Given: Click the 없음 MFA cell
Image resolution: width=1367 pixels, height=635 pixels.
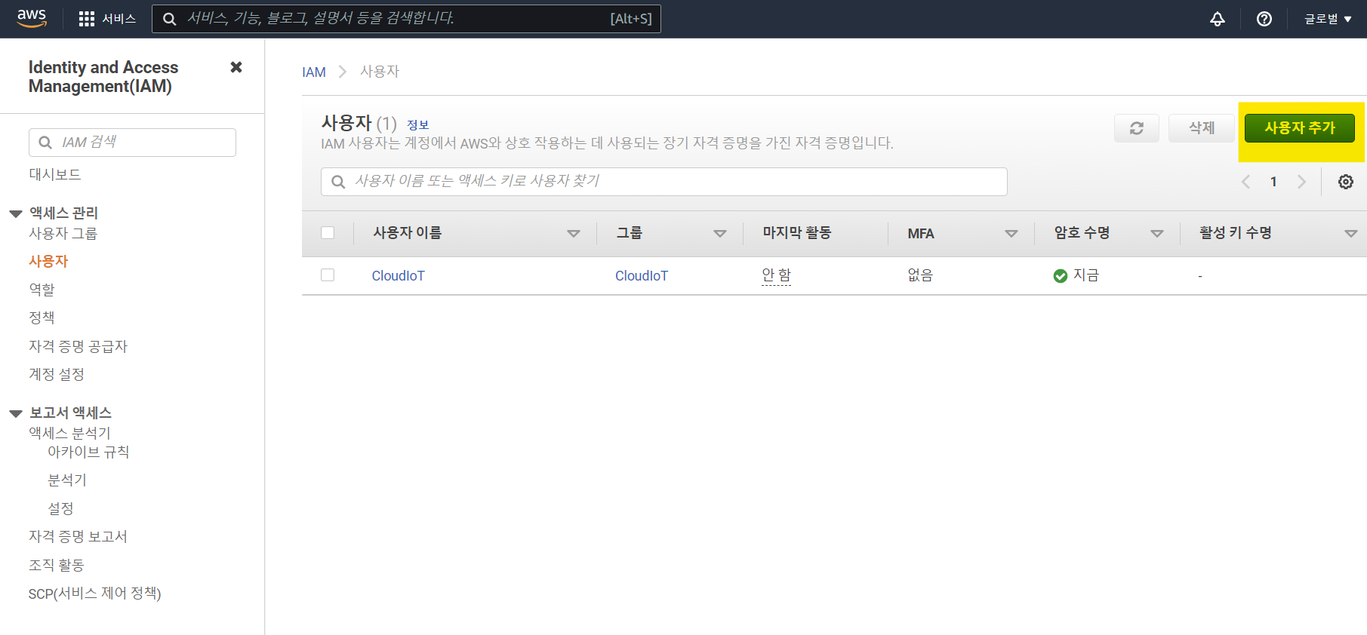Looking at the screenshot, I should (920, 275).
